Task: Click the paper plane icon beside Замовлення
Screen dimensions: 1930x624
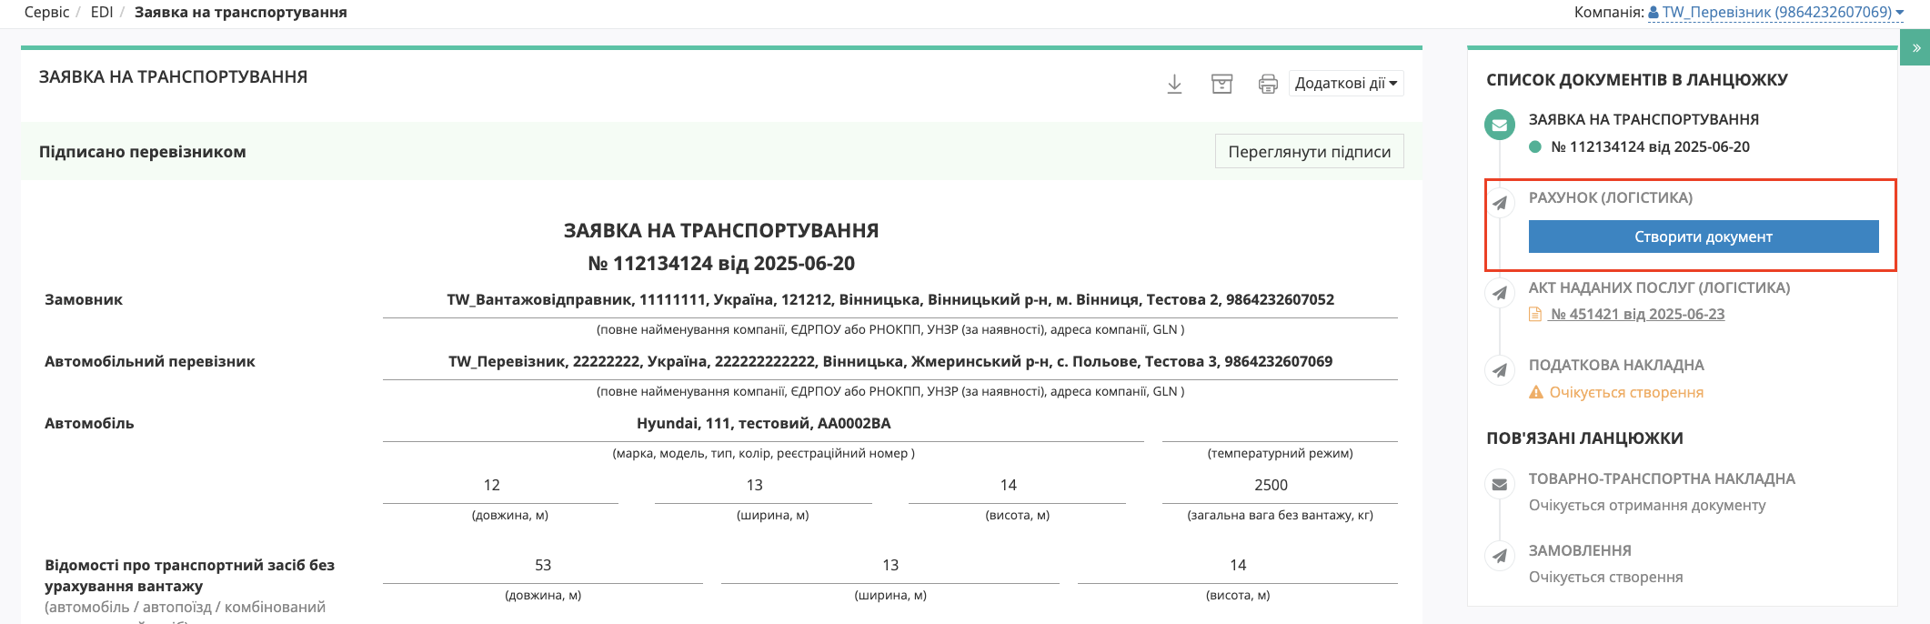Action: point(1500,556)
